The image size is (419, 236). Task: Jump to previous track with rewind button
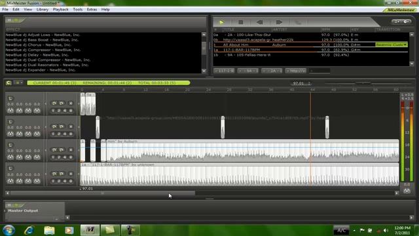[259, 22]
